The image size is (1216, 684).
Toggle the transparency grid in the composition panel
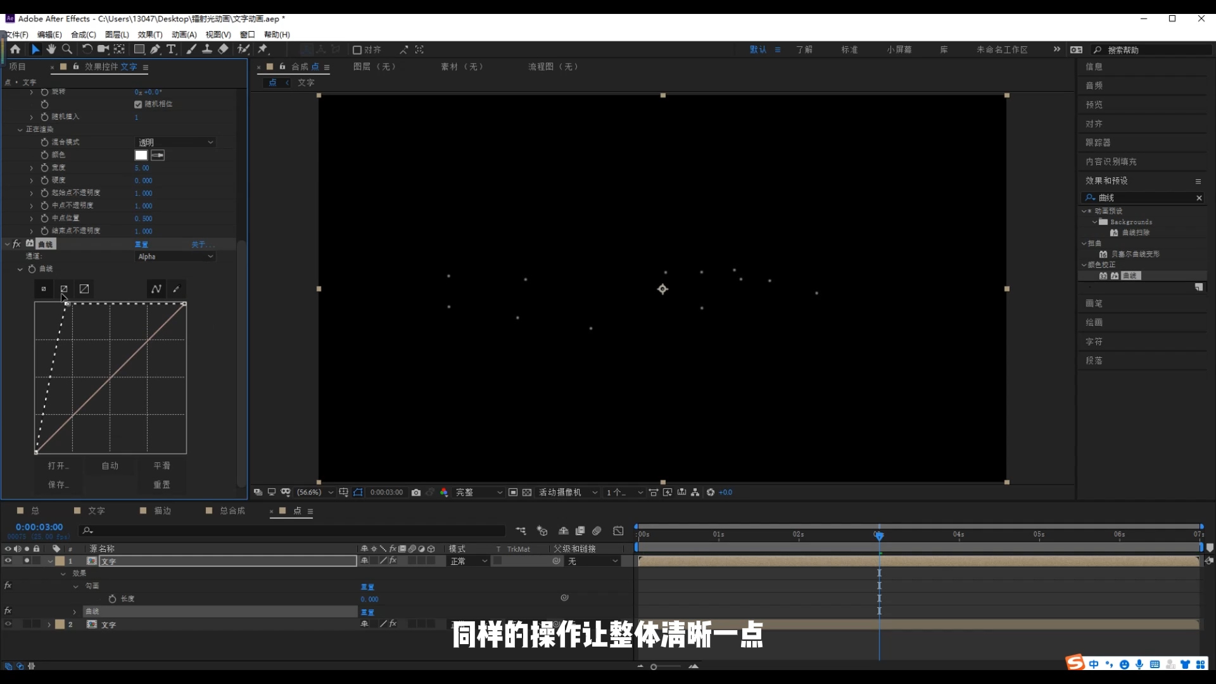click(x=527, y=492)
